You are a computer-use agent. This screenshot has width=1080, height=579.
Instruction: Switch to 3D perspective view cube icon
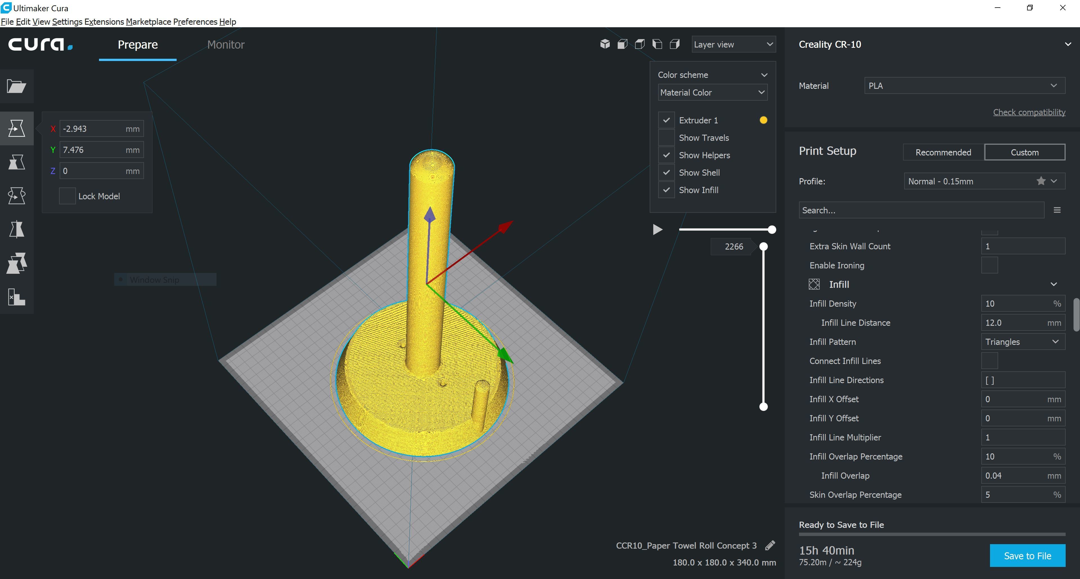(x=605, y=44)
